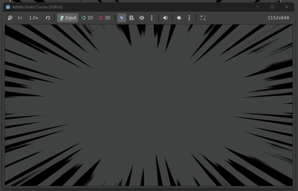This screenshot has height=191, width=298.
Task: Maximize the Jettelly Godot Course window
Action: pyautogui.click(x=272, y=7)
